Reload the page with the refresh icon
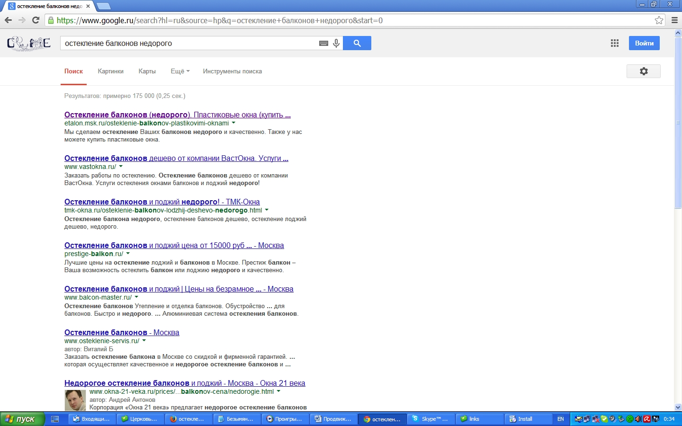Image resolution: width=682 pixels, height=426 pixels. (x=36, y=20)
